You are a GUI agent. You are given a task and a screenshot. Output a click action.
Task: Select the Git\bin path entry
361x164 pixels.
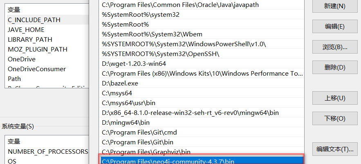coord(202,142)
